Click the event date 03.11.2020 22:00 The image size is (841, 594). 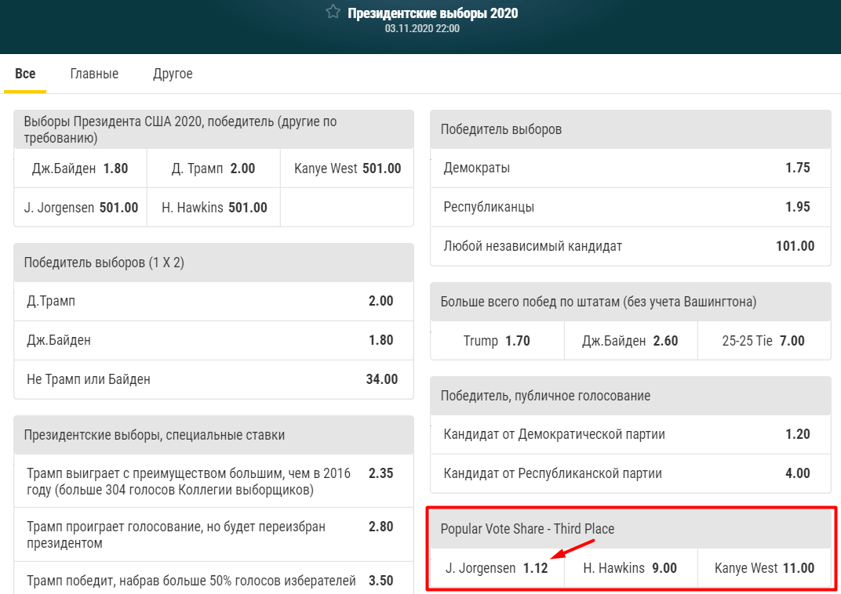coord(422,28)
